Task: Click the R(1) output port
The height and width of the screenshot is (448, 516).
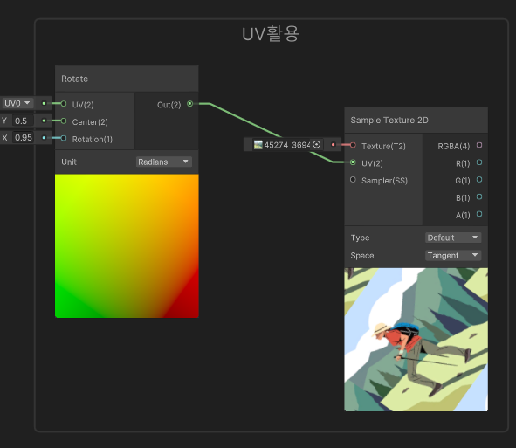Action: 479,162
